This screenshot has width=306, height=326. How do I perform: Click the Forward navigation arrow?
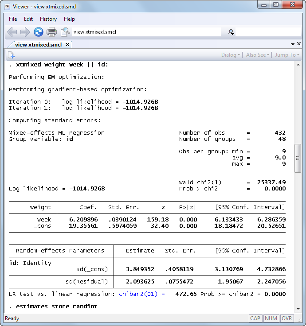pyautogui.click(x=25, y=32)
